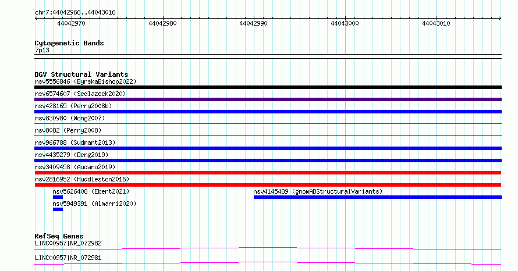Open the nsv2816952 (Huddleston2016) label

pos(82,179)
